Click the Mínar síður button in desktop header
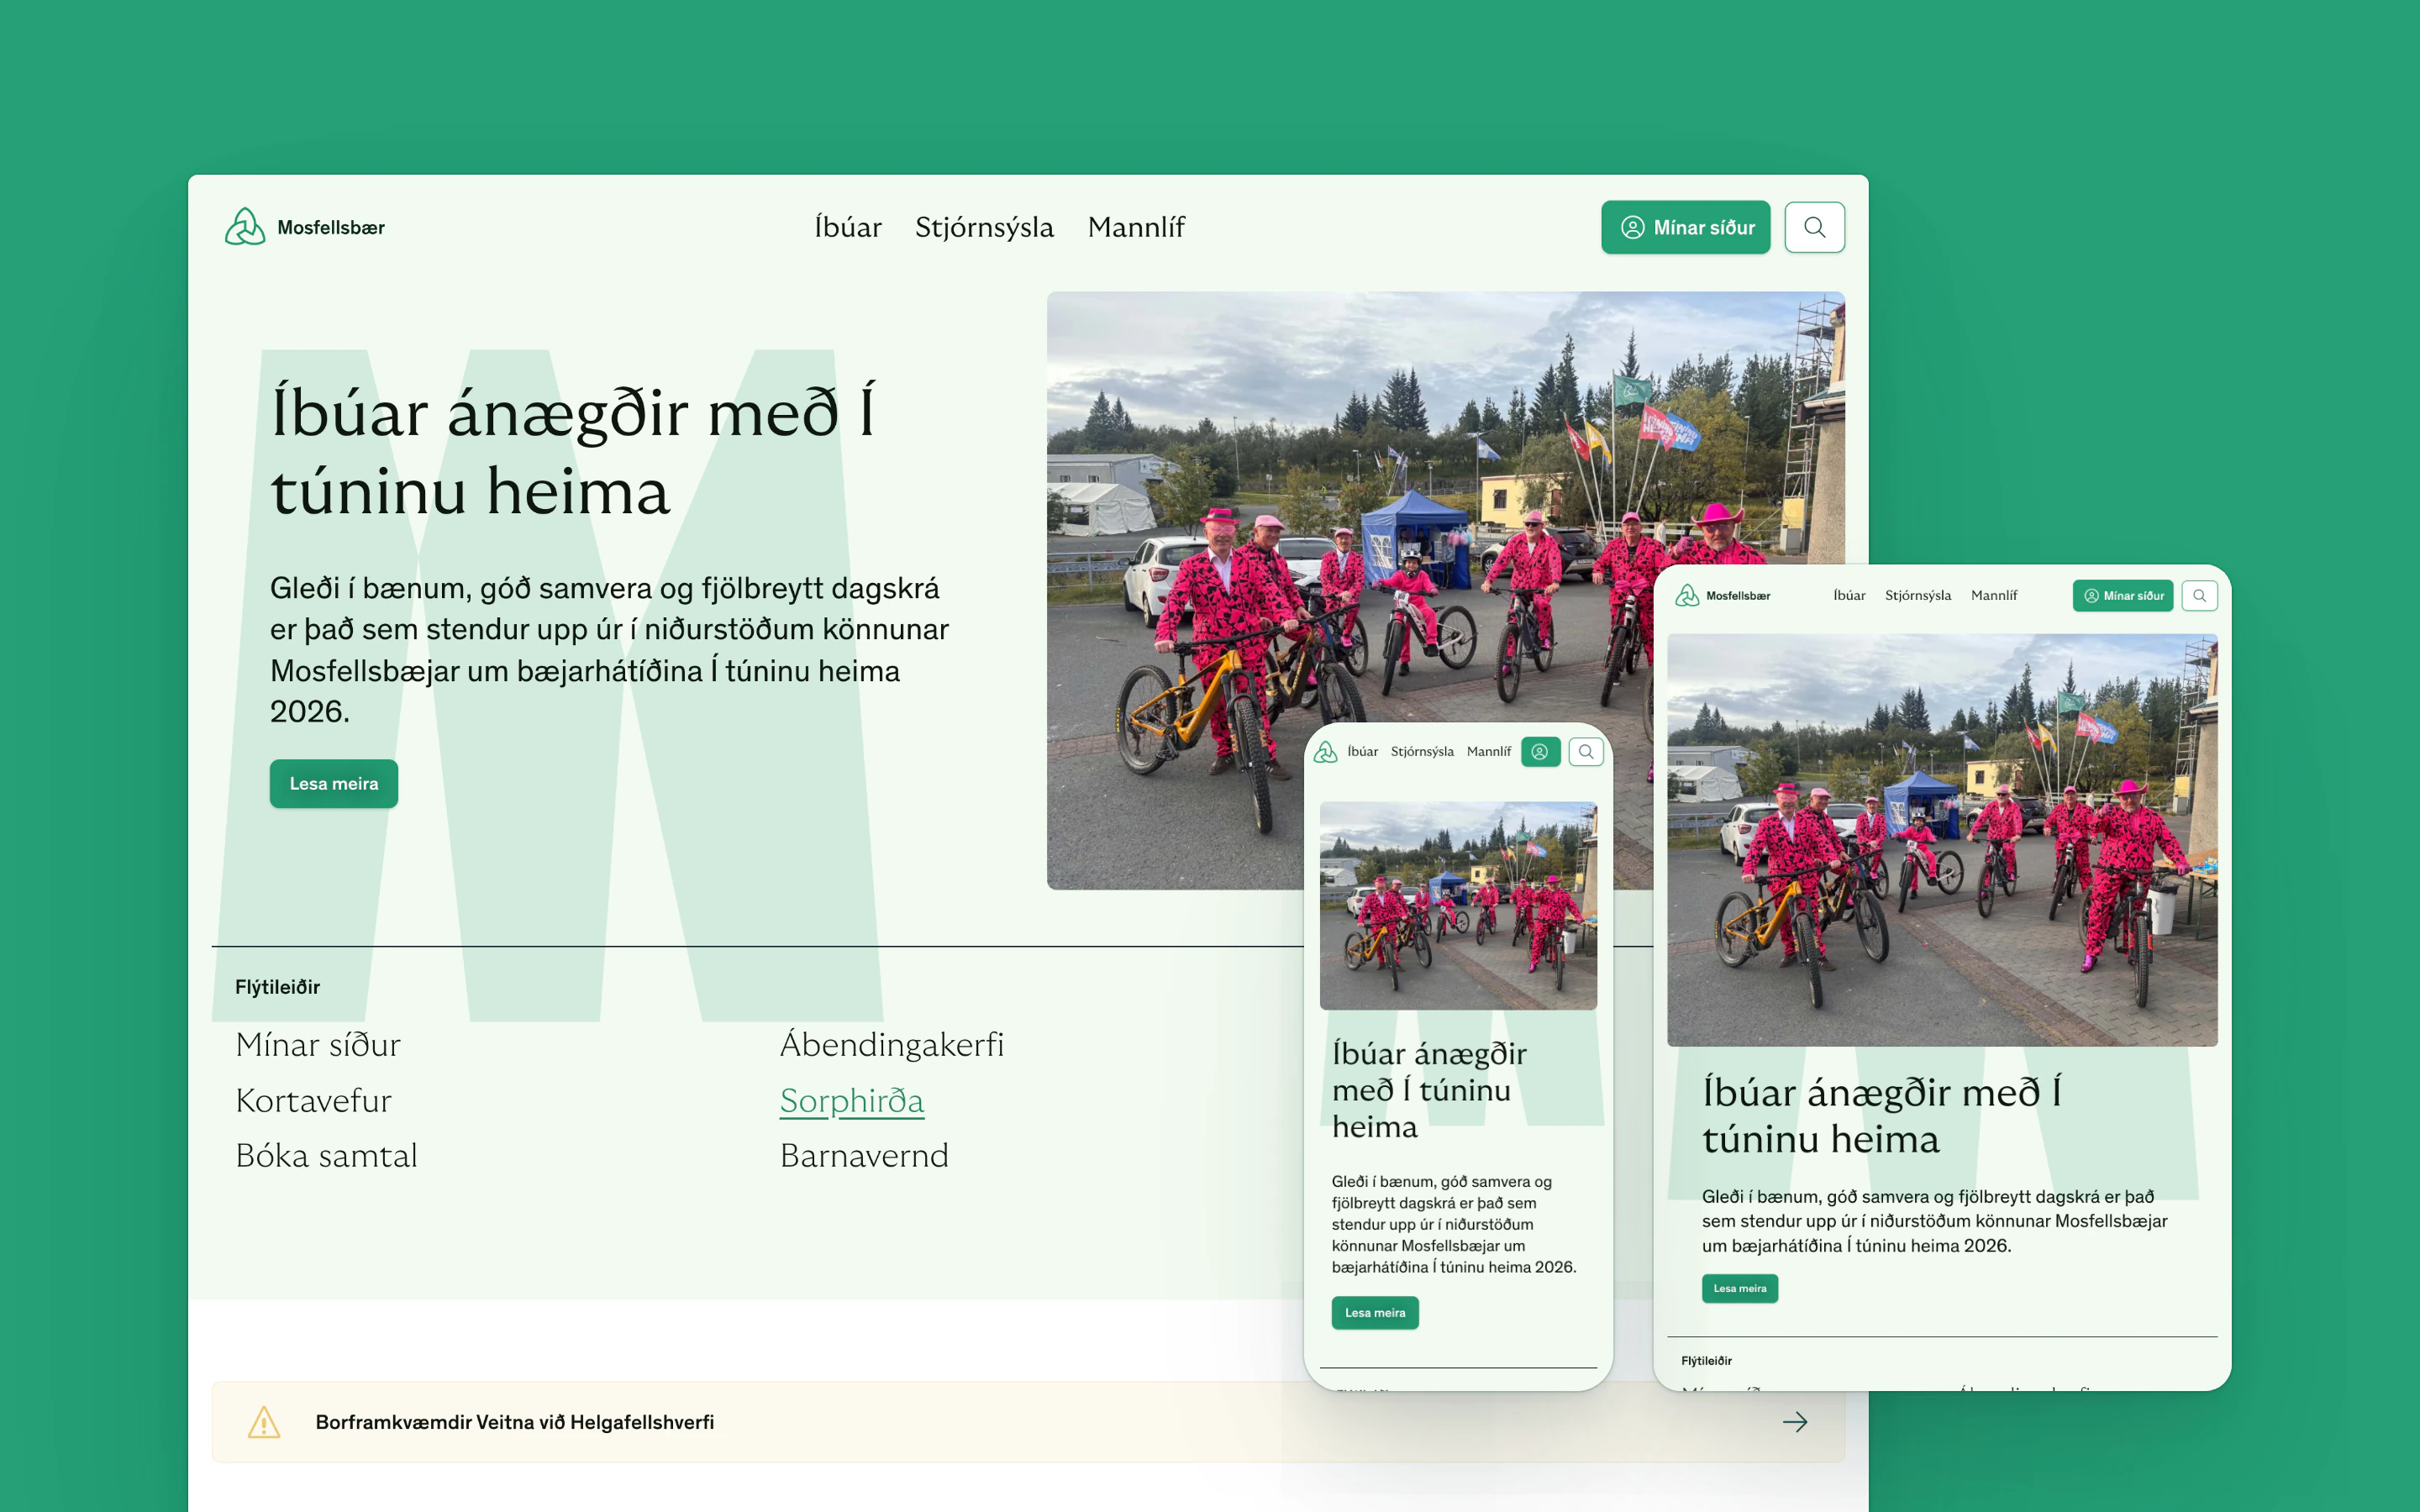 pyautogui.click(x=1685, y=227)
